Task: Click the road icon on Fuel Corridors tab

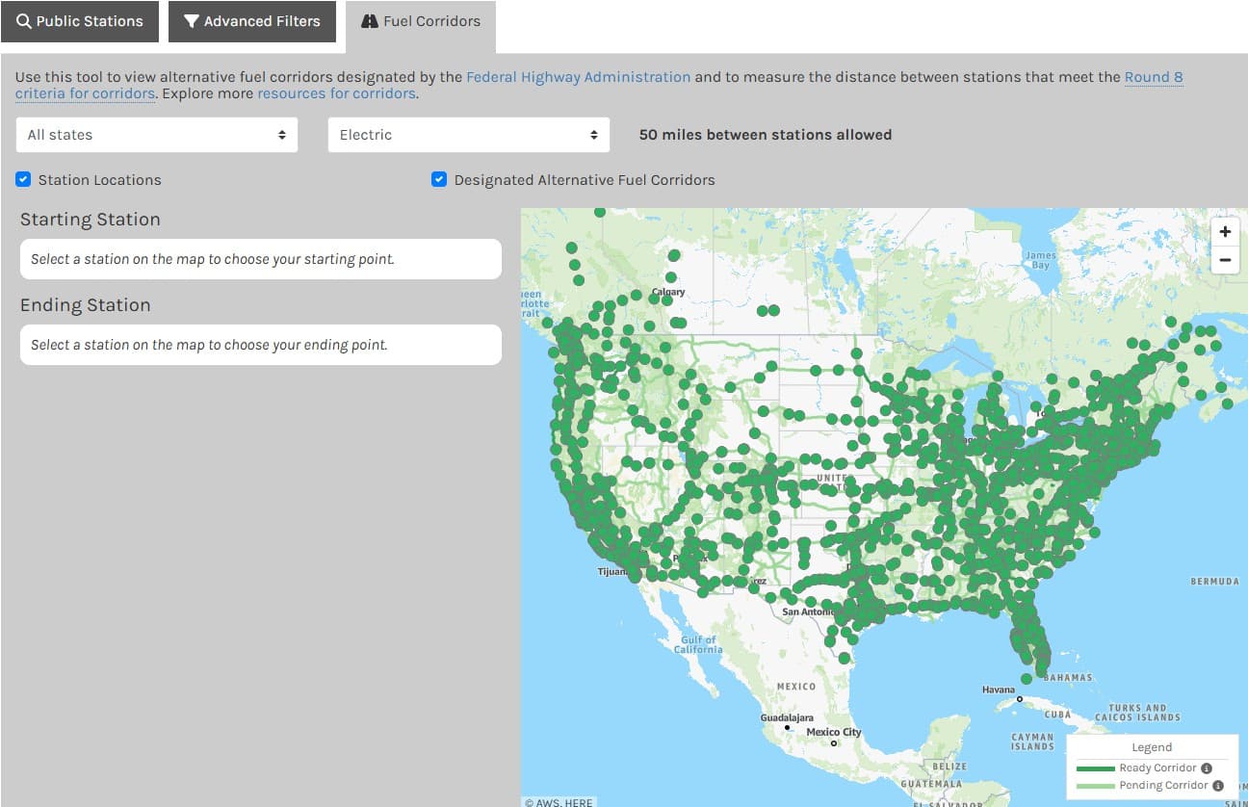Action: (369, 21)
